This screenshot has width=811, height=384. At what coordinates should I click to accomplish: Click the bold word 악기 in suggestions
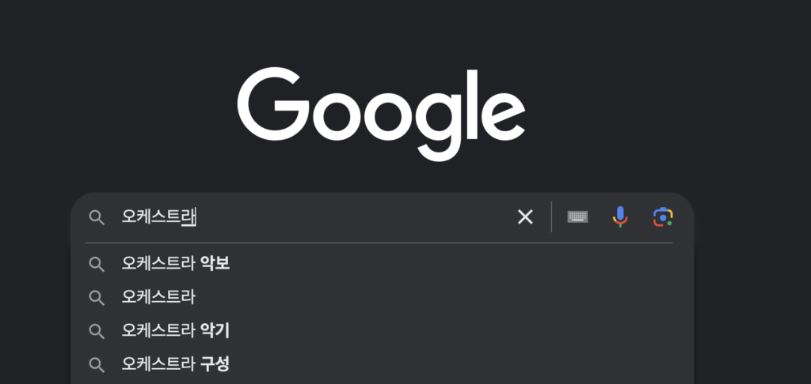tap(215, 331)
